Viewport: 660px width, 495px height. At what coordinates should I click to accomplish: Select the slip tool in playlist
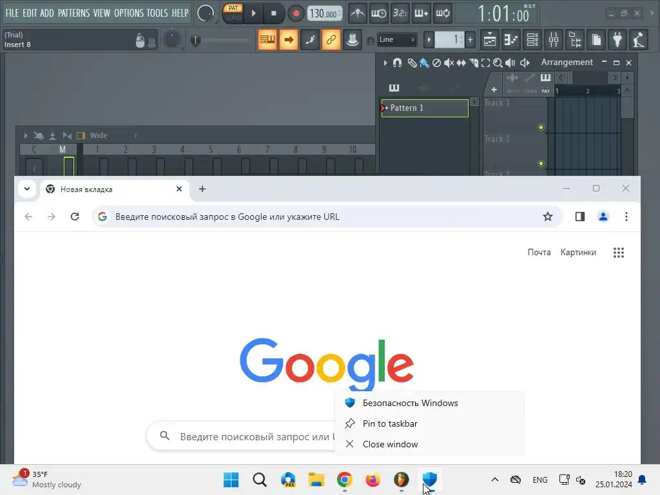[x=461, y=63]
